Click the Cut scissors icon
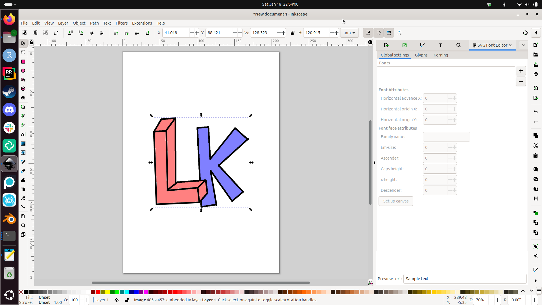Screen dimensions: 542x305 (x=536, y=146)
